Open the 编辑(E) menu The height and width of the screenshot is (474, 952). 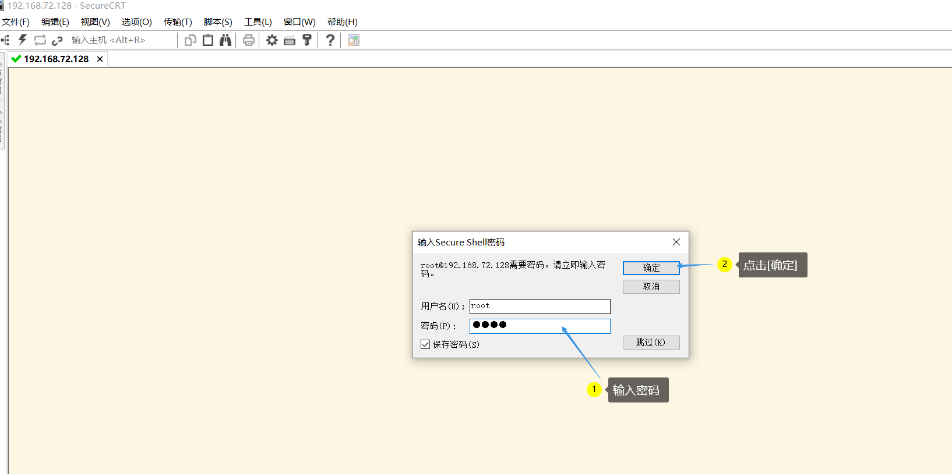tap(55, 22)
